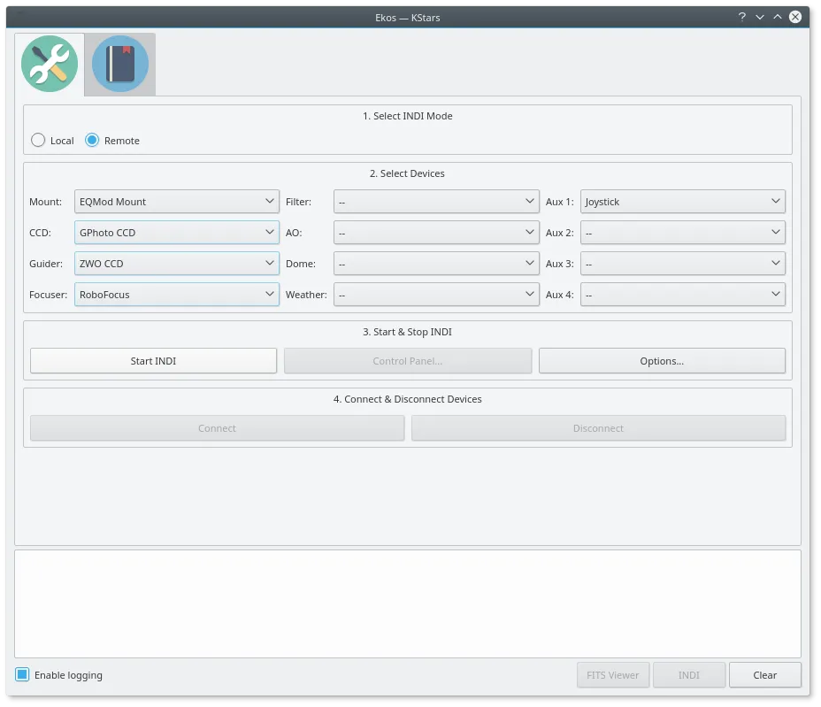Click the Start INDI button

pos(153,361)
